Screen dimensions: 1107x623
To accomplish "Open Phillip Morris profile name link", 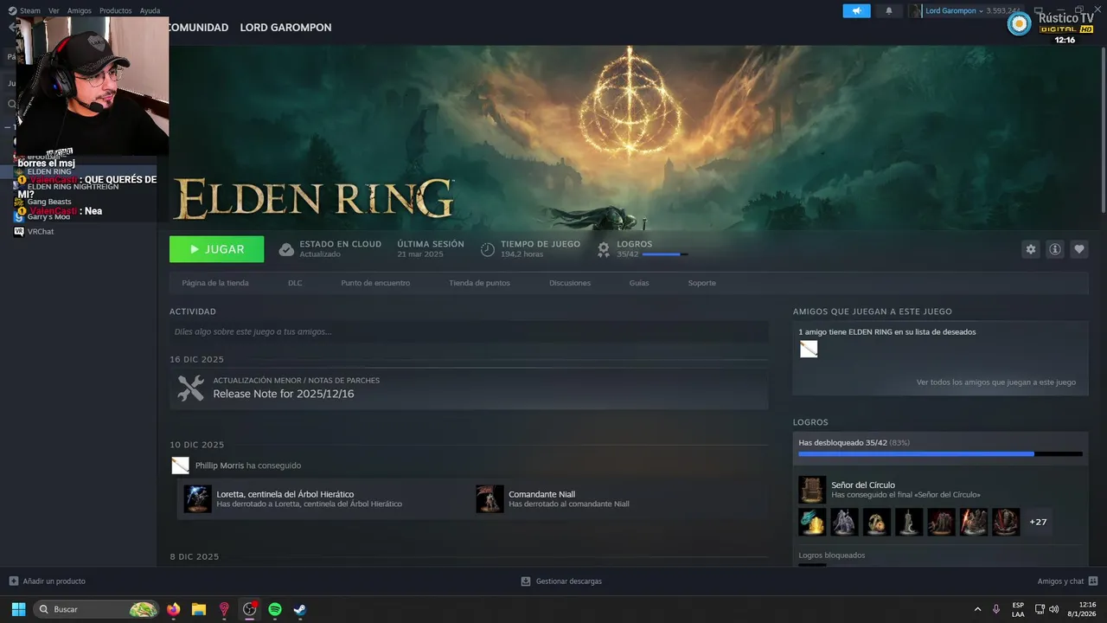I will 220,466.
